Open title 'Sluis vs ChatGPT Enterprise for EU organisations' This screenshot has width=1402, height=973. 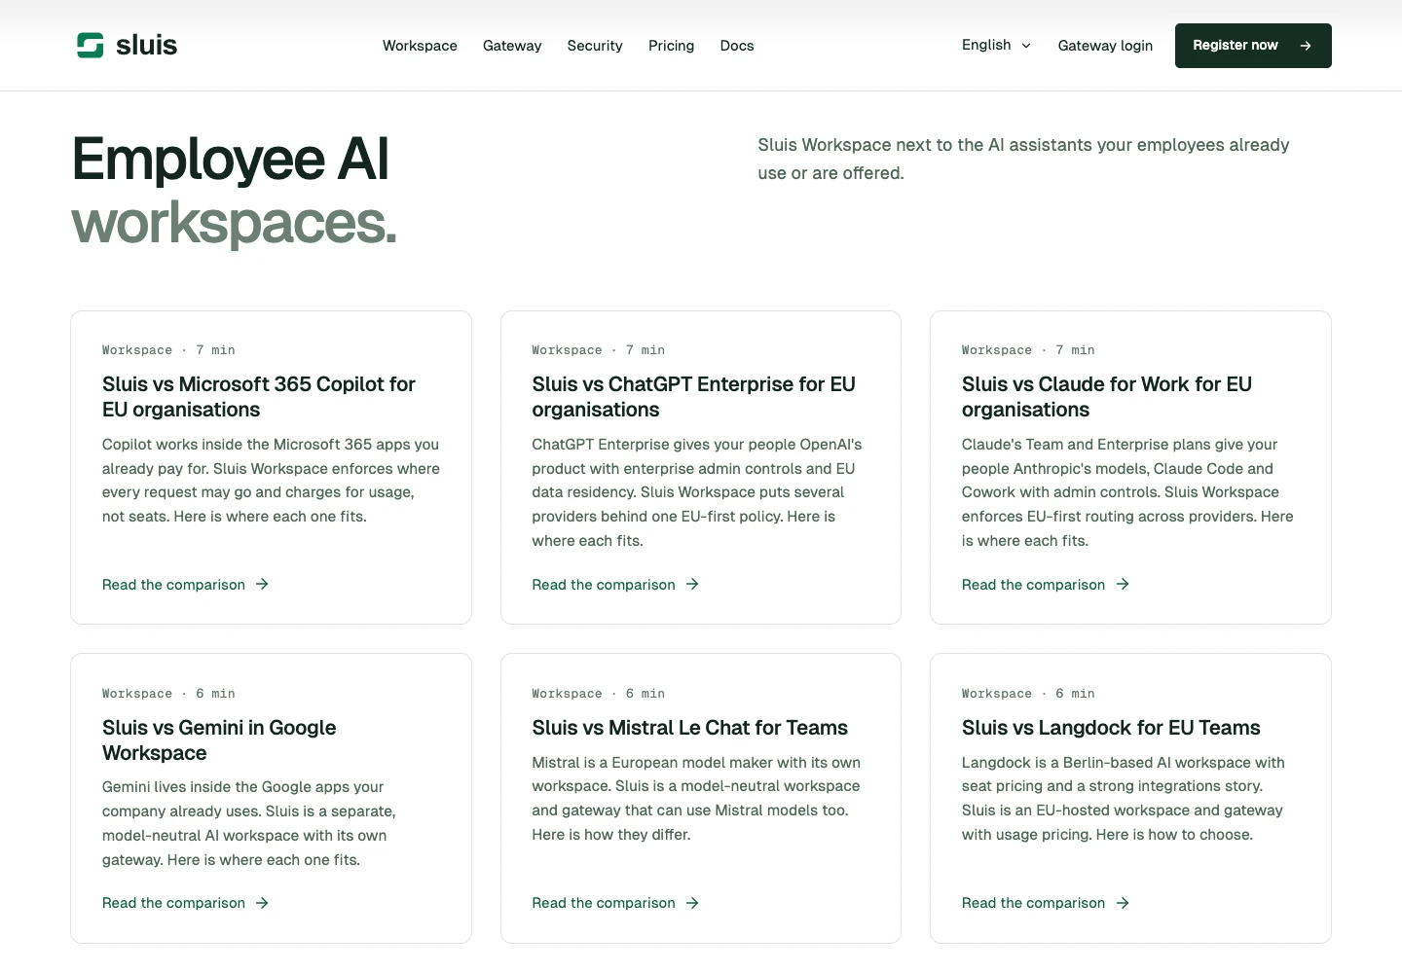click(693, 397)
